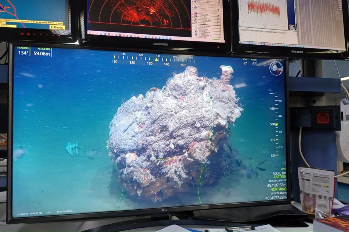Screen dimensions: 349x232
Task: Click the System Run icon in sonar panel
Action: pyautogui.click(x=196, y=23)
